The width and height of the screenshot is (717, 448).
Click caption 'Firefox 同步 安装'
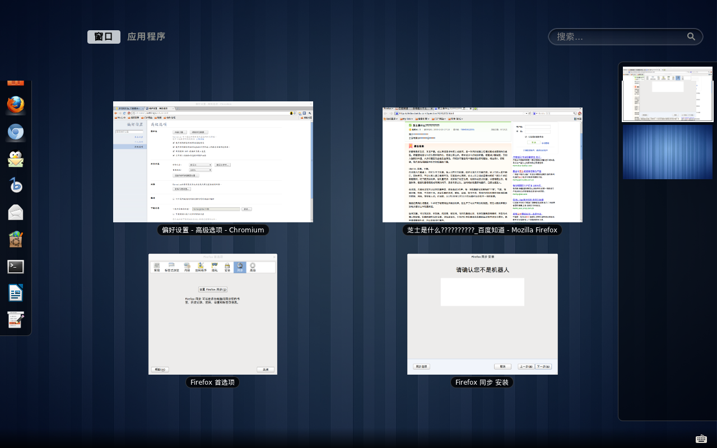pos(482,382)
